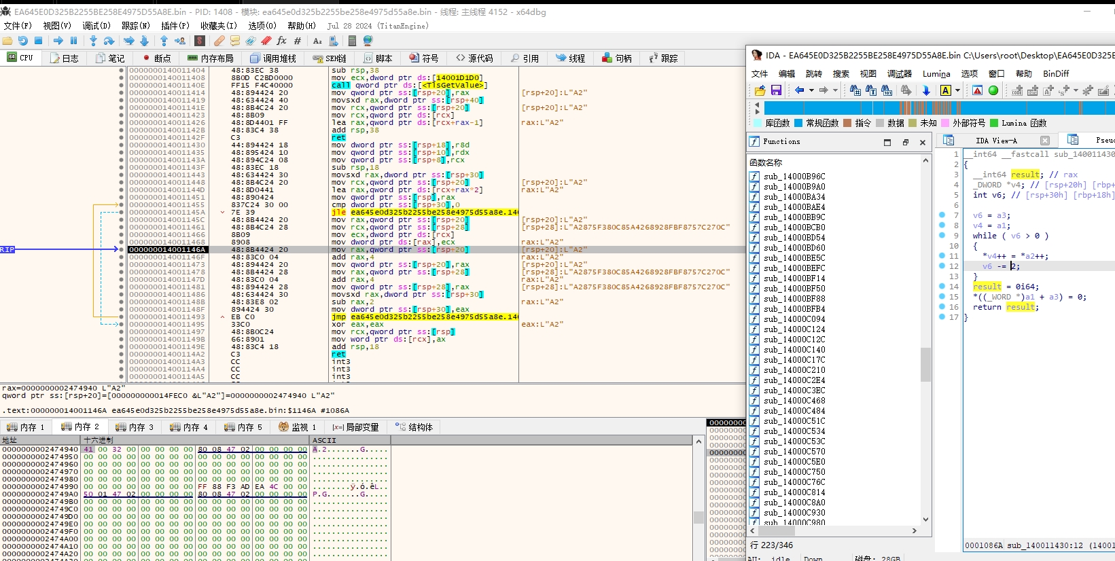Run the program with the run arrow
Viewport: 1115px width, 561px height.
58,41
